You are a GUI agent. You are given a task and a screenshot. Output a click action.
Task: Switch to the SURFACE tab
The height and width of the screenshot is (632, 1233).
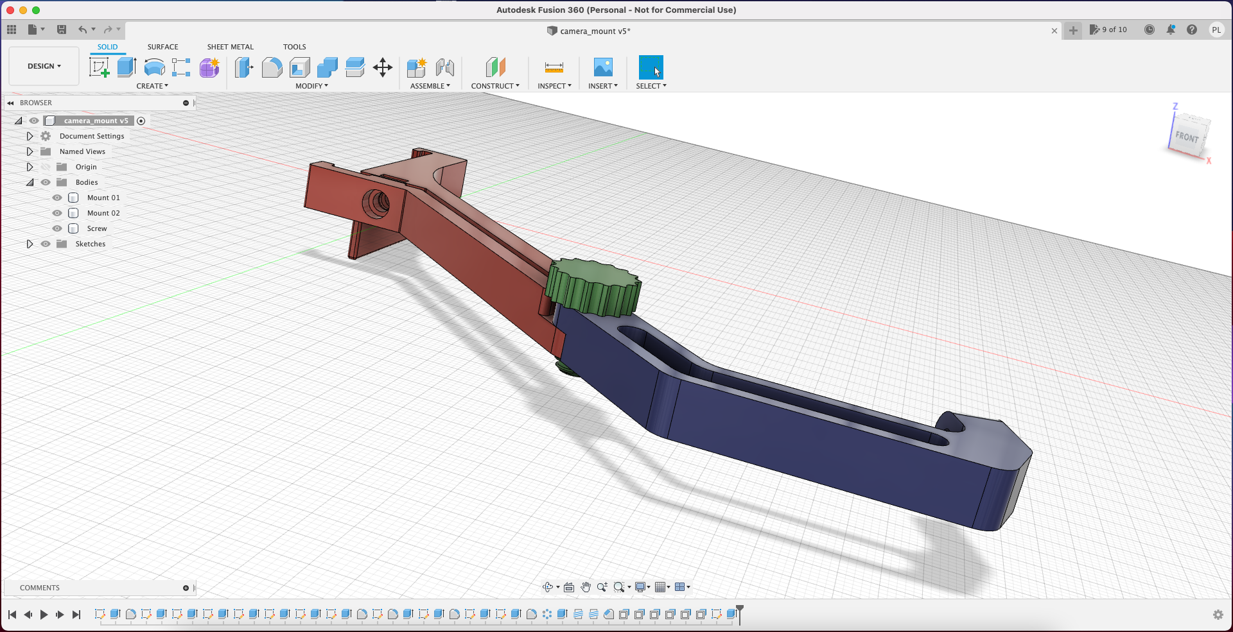click(x=163, y=47)
